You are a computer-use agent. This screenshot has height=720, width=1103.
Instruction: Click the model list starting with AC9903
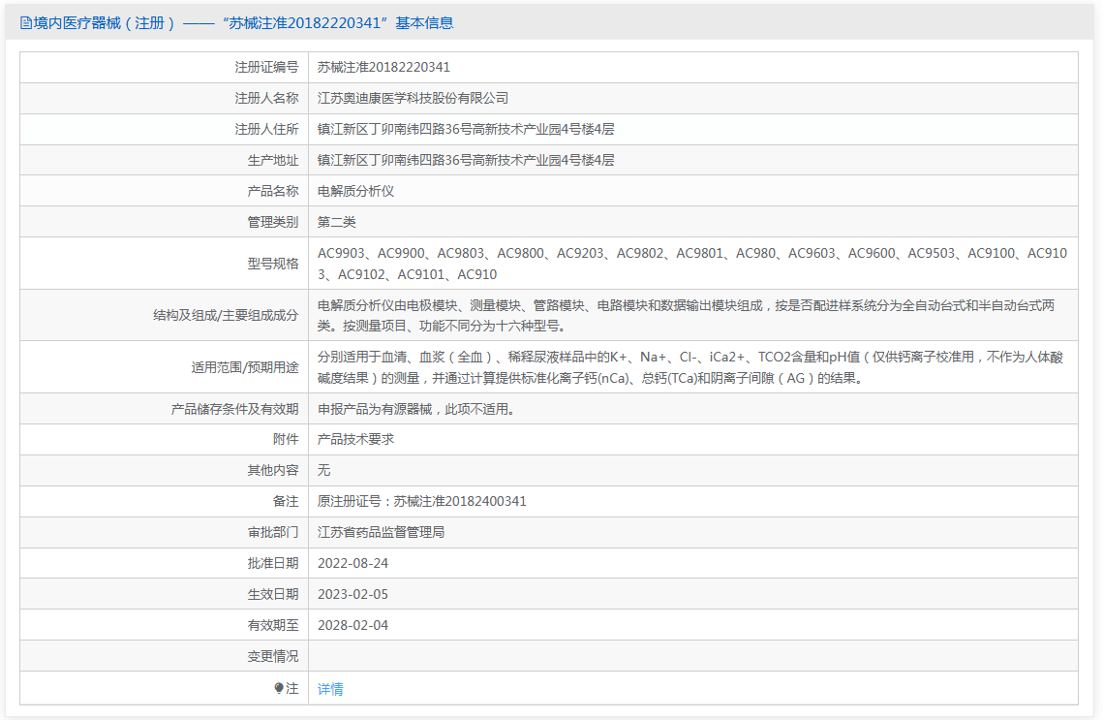tap(692, 264)
